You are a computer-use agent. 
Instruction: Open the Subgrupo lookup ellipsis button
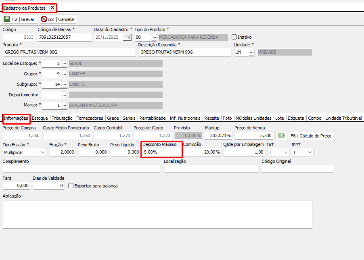click(64, 85)
